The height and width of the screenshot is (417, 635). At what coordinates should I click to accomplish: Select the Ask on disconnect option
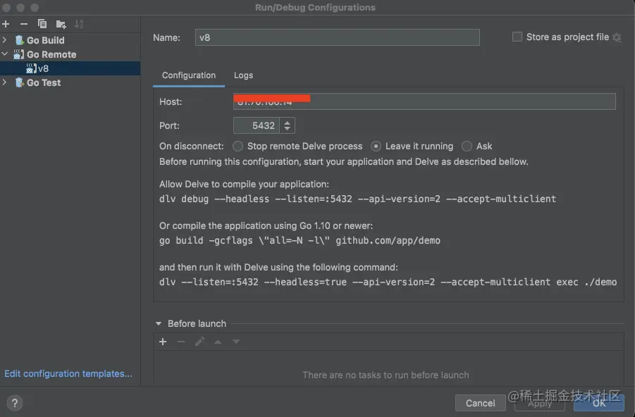point(467,146)
